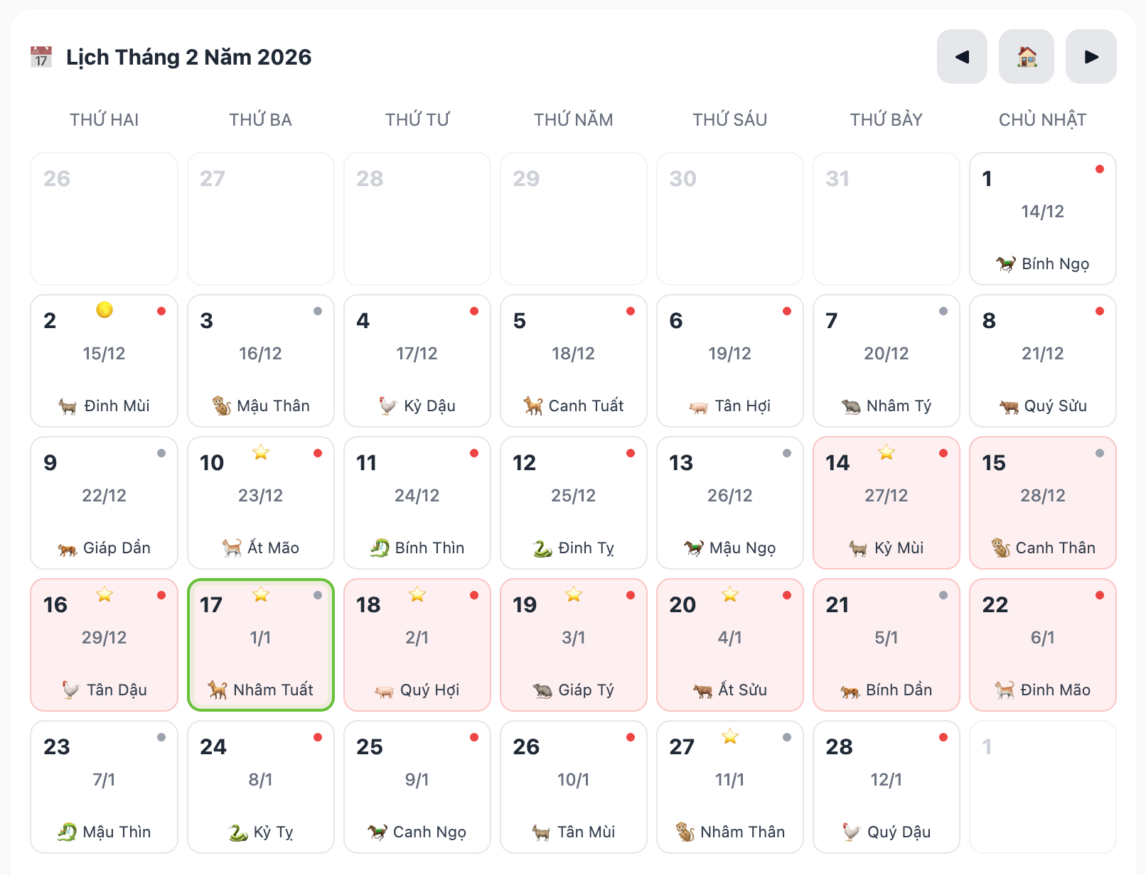1146x875 pixels.
Task: Select day 28 Quý Dậu cell
Action: click(887, 787)
